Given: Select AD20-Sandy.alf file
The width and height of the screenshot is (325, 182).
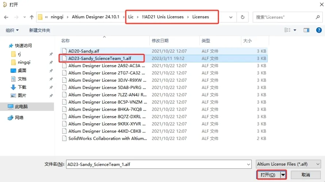Looking at the screenshot, I should [84, 51].
